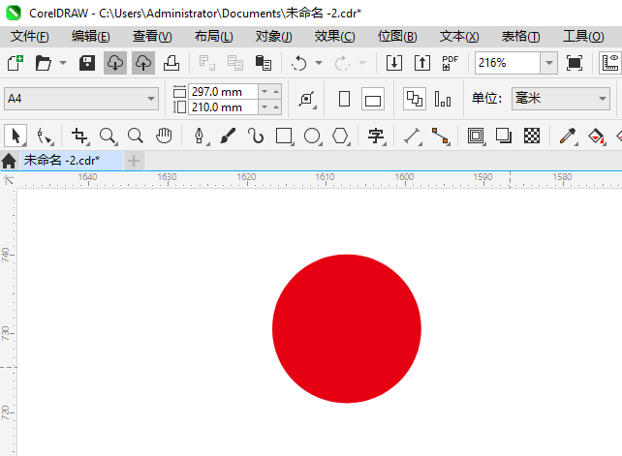Select the Connector tool
622x456 pixels.
tap(440, 136)
